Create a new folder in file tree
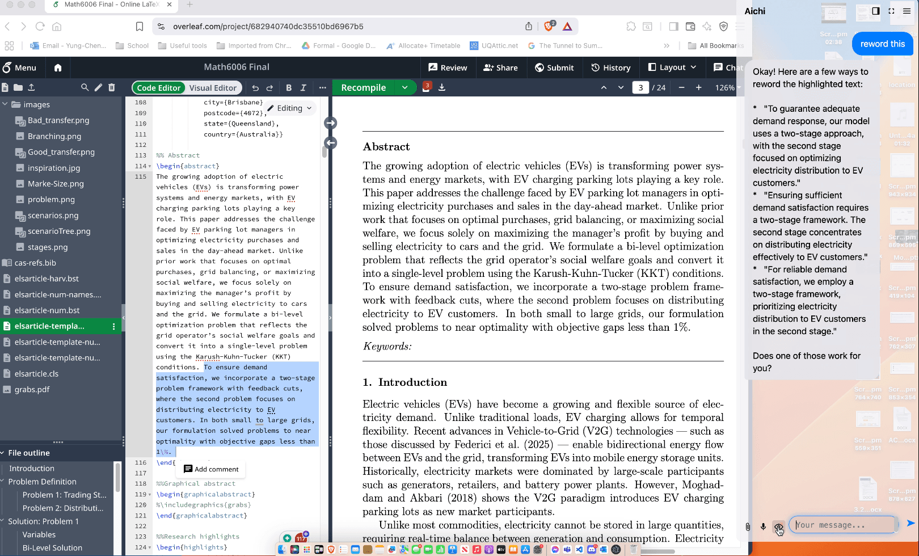The width and height of the screenshot is (919, 556). [x=18, y=87]
